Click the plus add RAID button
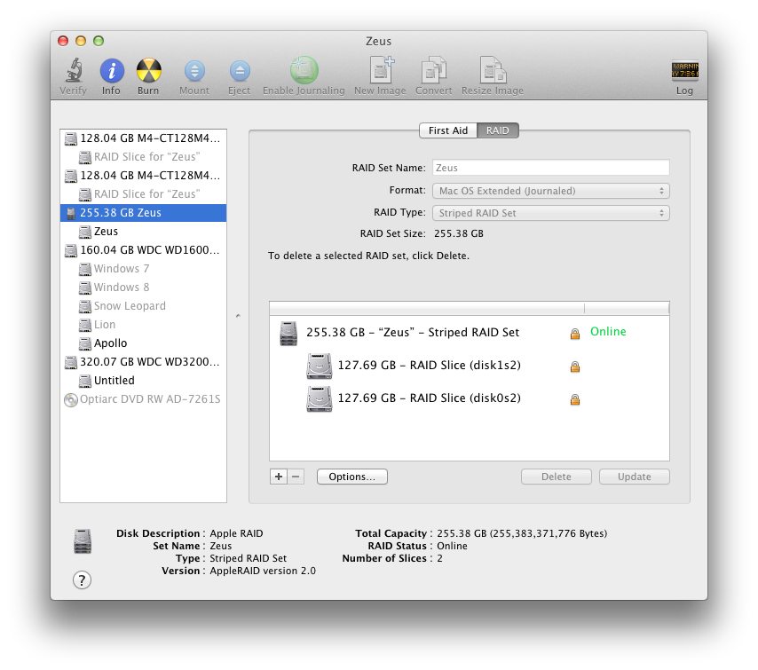758x670 pixels. click(x=279, y=477)
